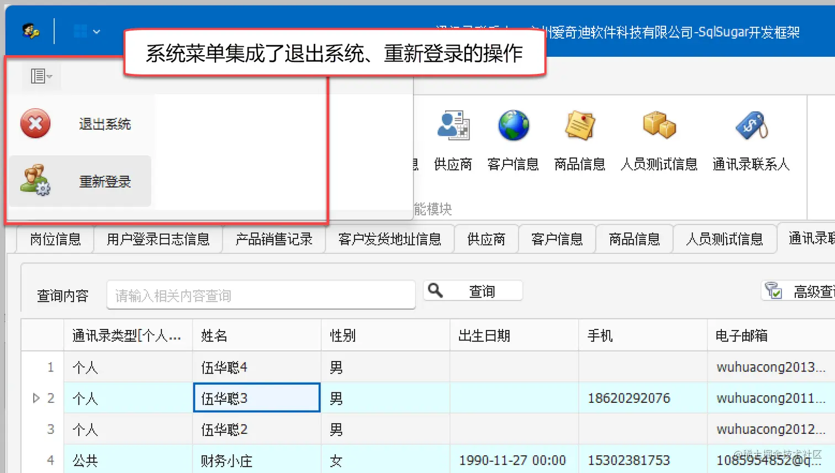Click the Re-login user gear icon
The width and height of the screenshot is (835, 473).
point(35,180)
